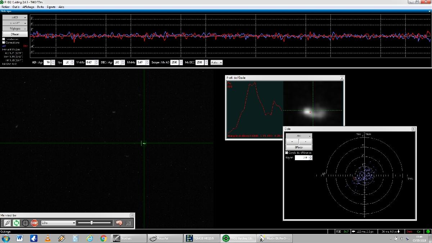This screenshot has width=432, height=243.
Task: Open VLC from the taskbar
Action: pos(48,238)
